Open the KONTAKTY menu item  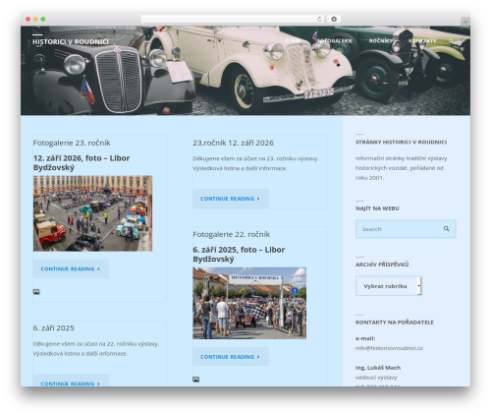coord(422,41)
